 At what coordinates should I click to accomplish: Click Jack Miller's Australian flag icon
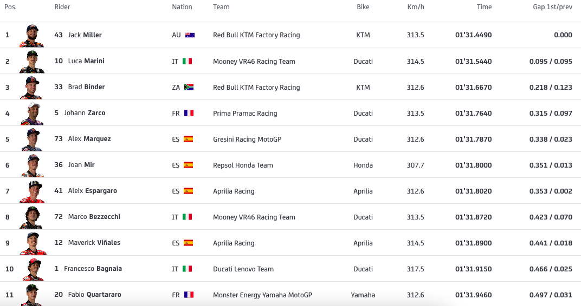point(190,35)
